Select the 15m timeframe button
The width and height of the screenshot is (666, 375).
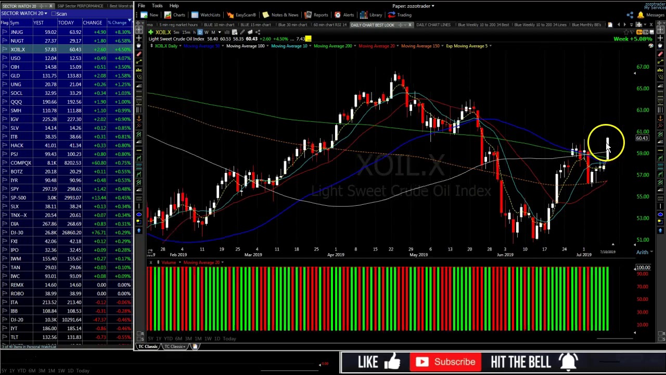coord(186,32)
